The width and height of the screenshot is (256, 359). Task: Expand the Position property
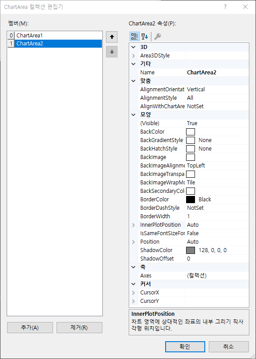[x=134, y=242]
